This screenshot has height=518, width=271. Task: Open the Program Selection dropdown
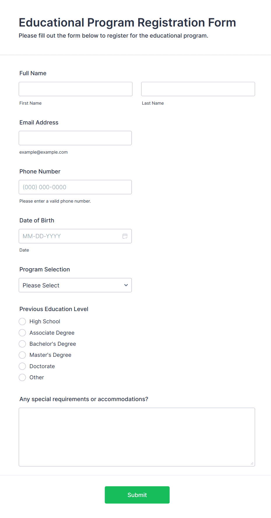[75, 285]
